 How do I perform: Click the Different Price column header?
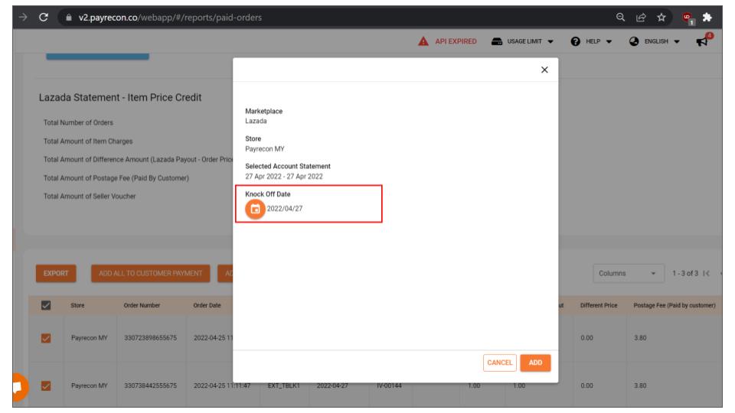[599, 305]
